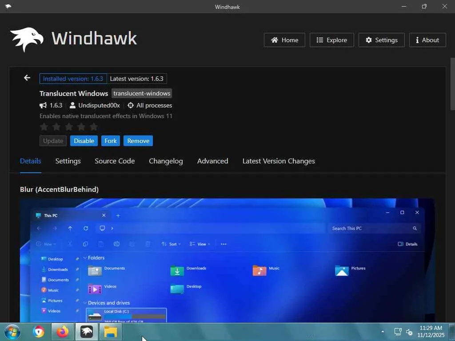Go back using the left arrow icon
Viewport: 455px width, 341px height.
pos(27,78)
